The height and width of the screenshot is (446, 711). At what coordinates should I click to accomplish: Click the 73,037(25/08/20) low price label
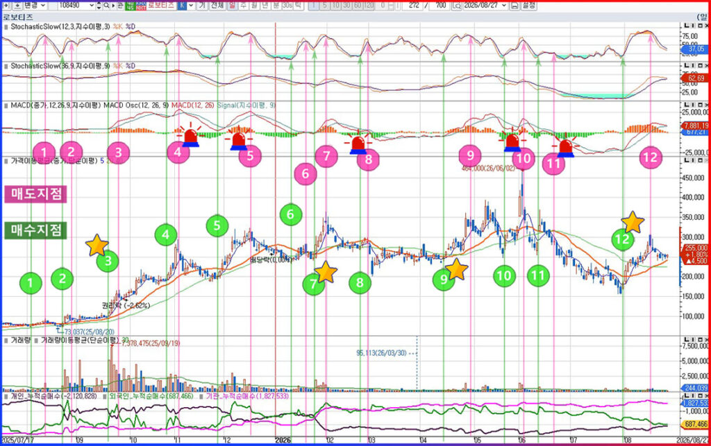(x=90, y=332)
